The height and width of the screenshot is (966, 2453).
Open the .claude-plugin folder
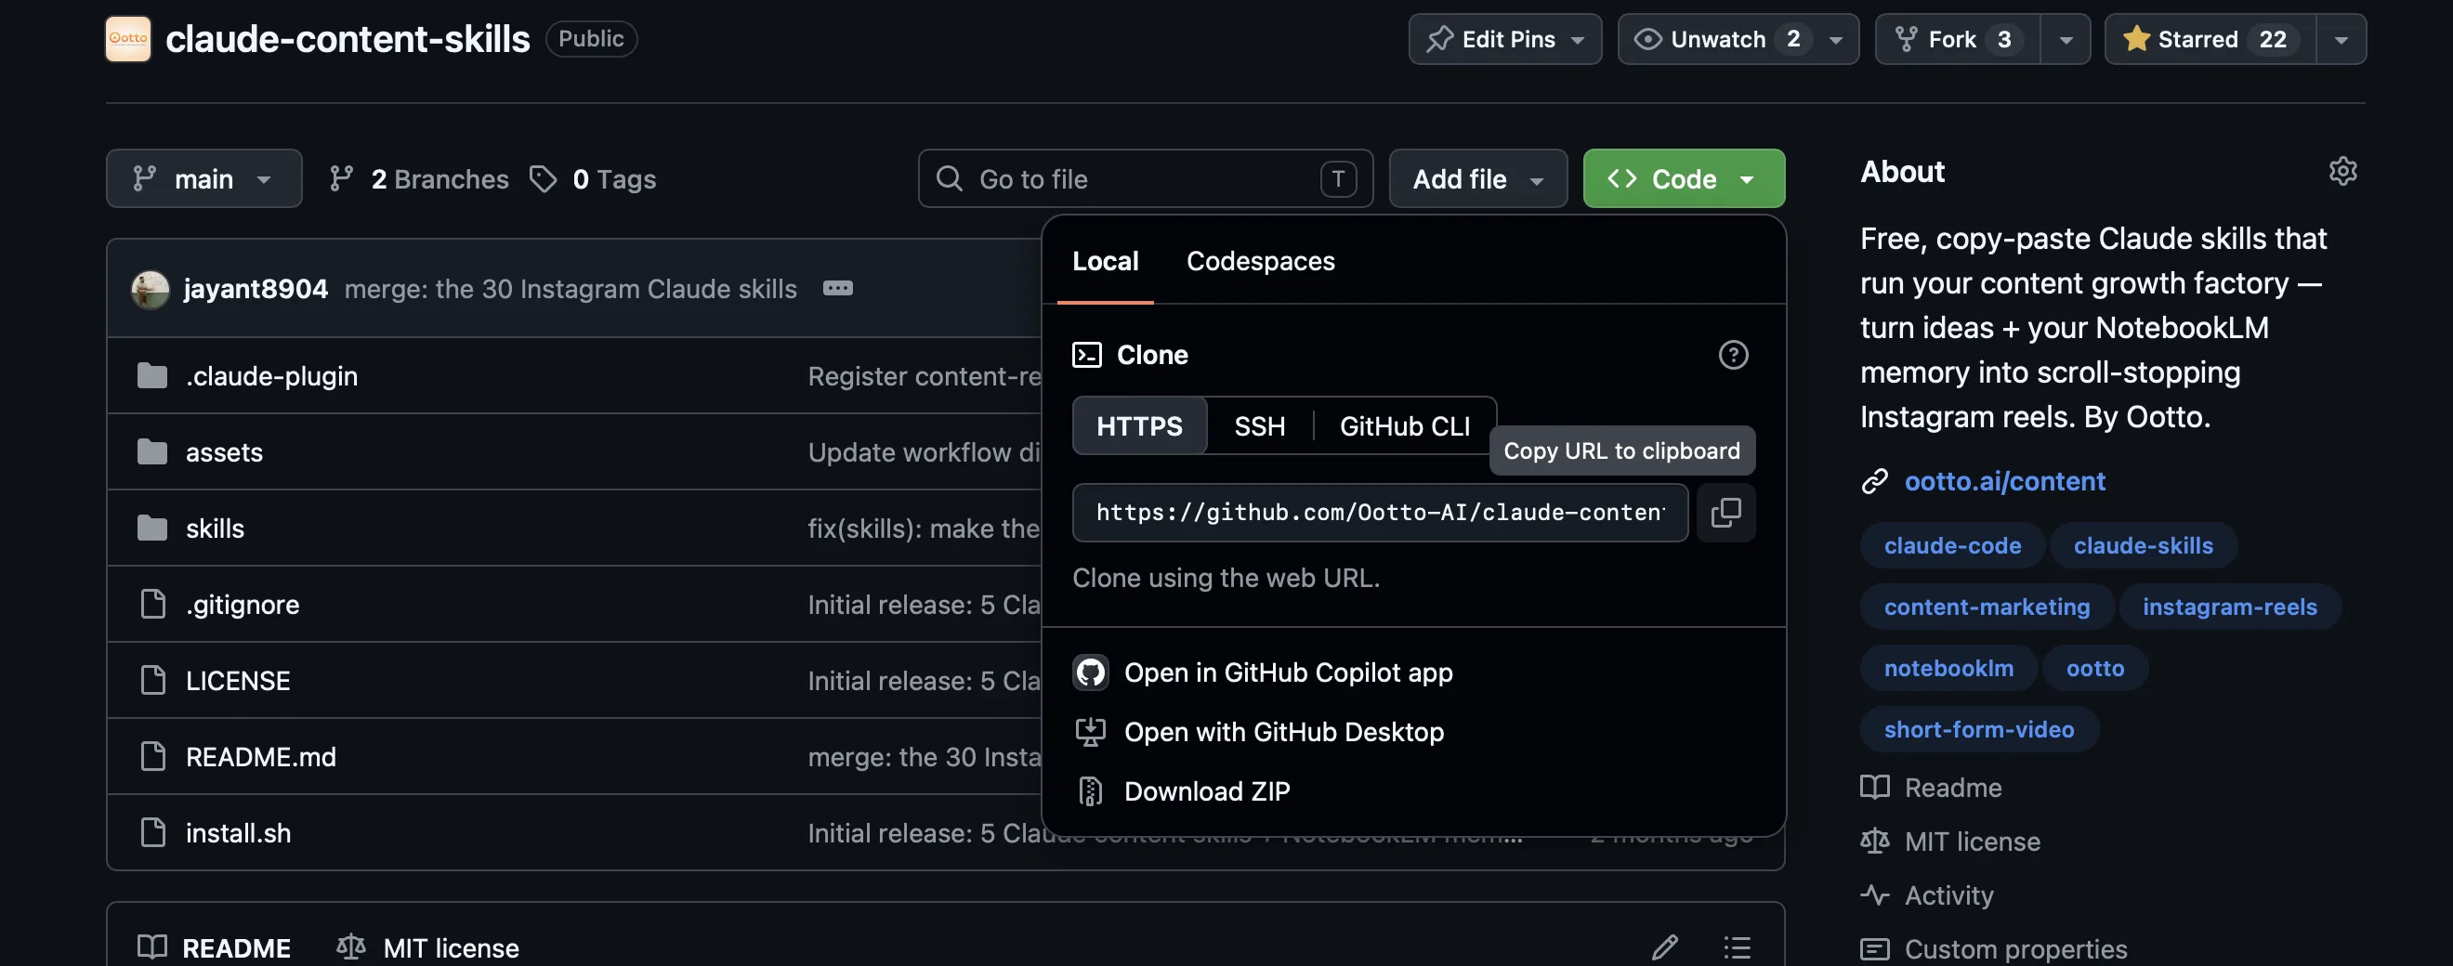tap(271, 376)
